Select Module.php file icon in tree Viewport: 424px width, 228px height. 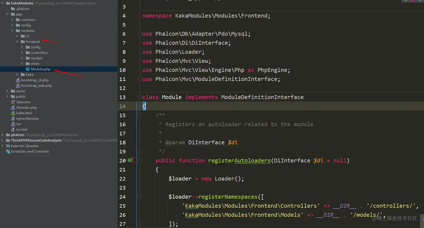tap(27, 69)
